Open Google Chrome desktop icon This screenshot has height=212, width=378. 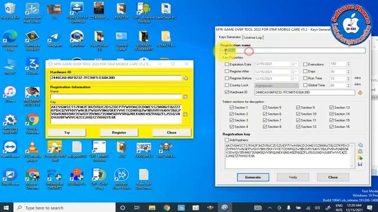[32, 124]
